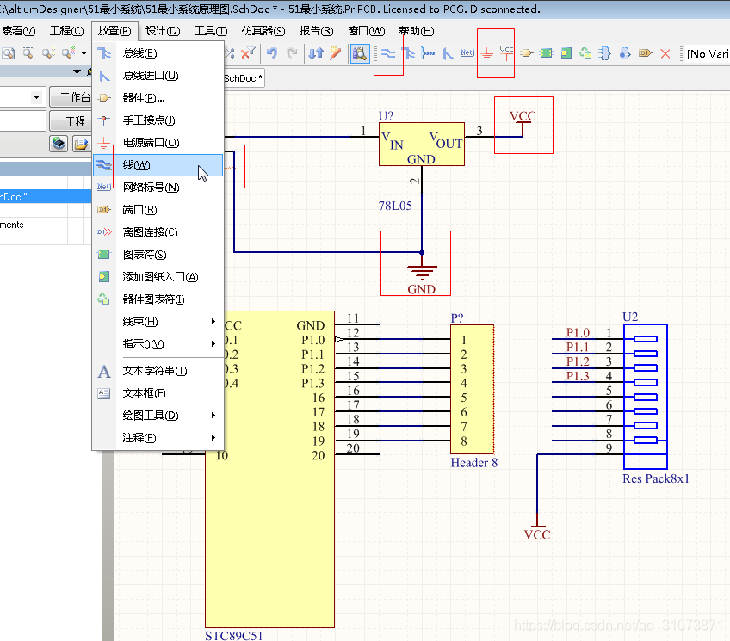Click the red X toolbar icon

tap(665, 53)
